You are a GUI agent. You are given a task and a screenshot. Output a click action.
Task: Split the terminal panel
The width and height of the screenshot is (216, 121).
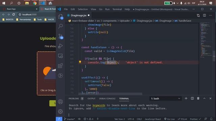coord(192,98)
